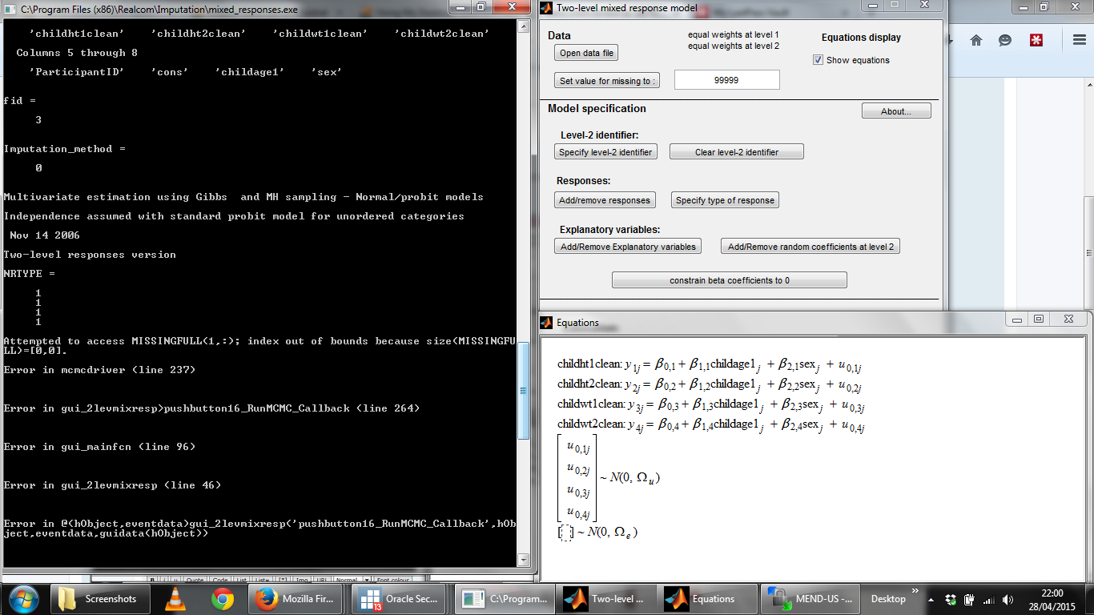Click Add/remove responses button
The width and height of the screenshot is (1094, 615).
coord(605,199)
